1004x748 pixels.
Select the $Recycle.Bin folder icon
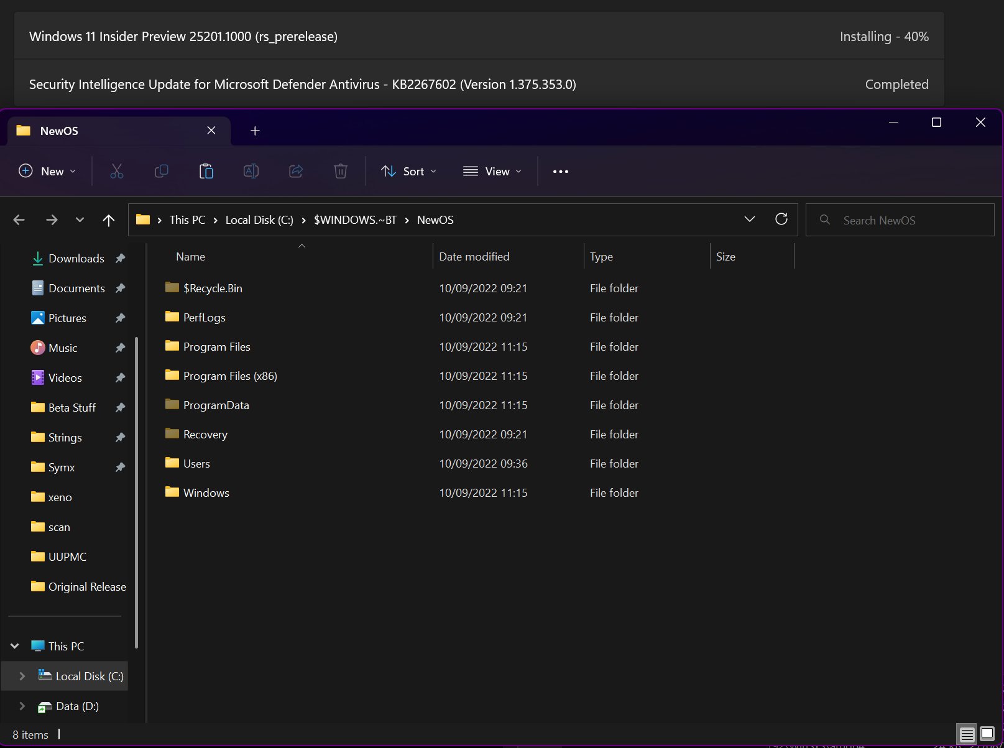click(172, 287)
